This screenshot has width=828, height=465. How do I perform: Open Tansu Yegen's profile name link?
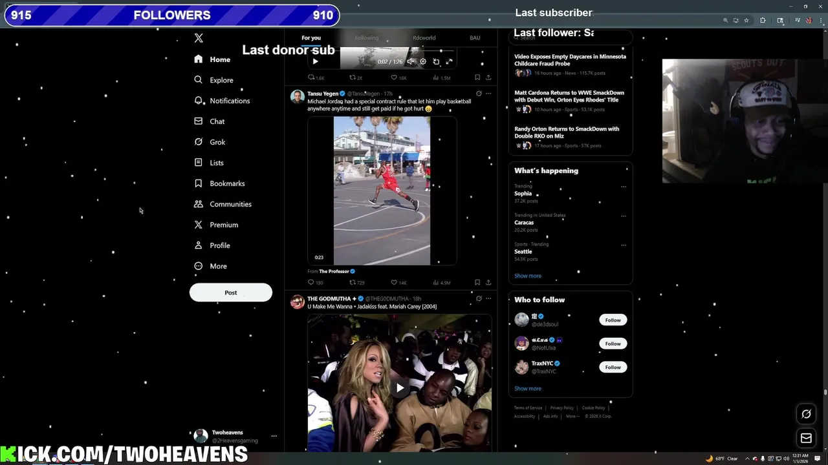coord(323,94)
